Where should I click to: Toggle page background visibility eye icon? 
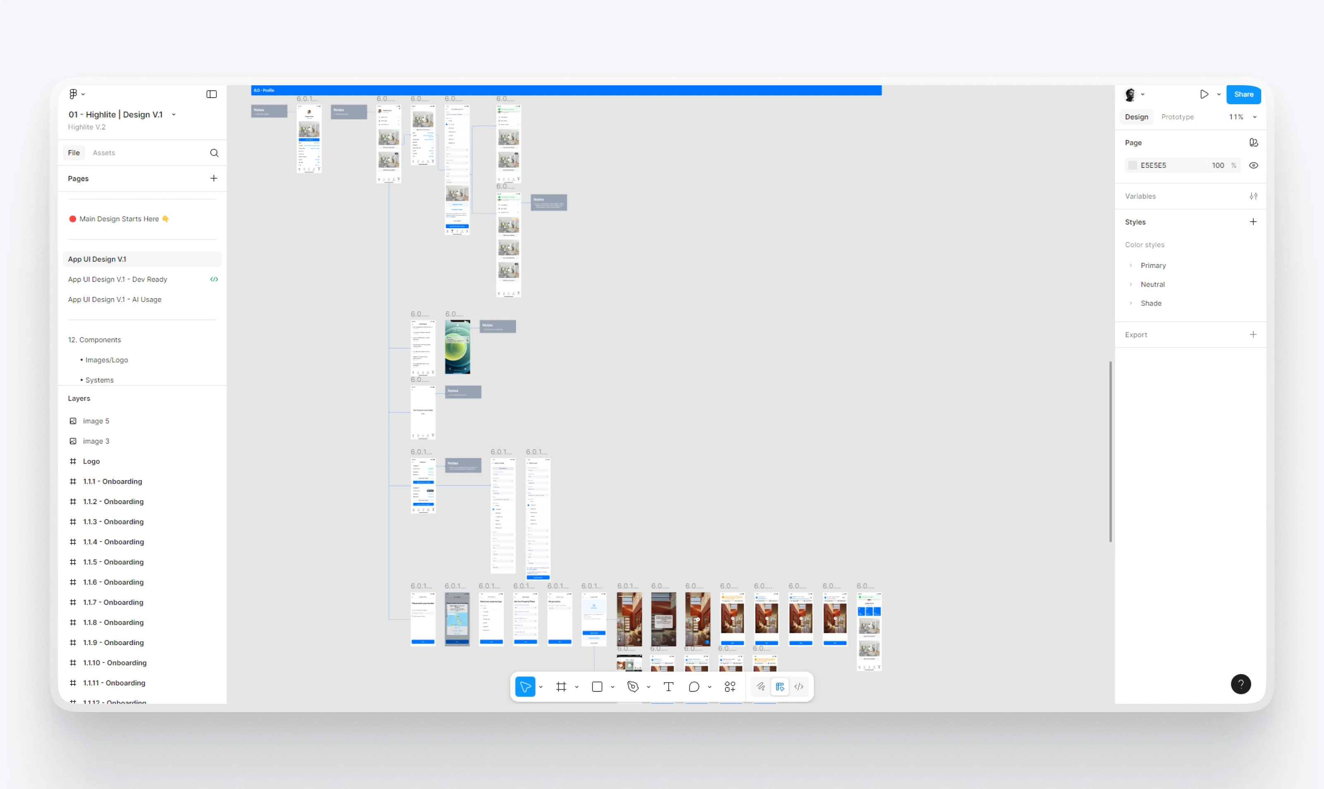pyautogui.click(x=1253, y=165)
